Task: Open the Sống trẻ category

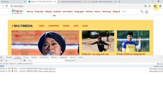Action: 116,12
